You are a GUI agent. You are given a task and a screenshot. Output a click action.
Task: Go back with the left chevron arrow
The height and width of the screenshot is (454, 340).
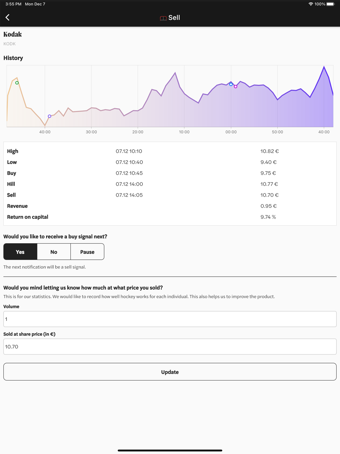pyautogui.click(x=7, y=17)
